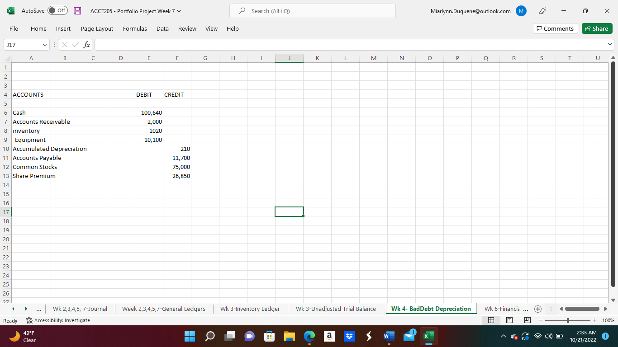This screenshot has height=347, width=618.
Task: Expand the Name Box dropdown arrow
Action: click(44, 45)
